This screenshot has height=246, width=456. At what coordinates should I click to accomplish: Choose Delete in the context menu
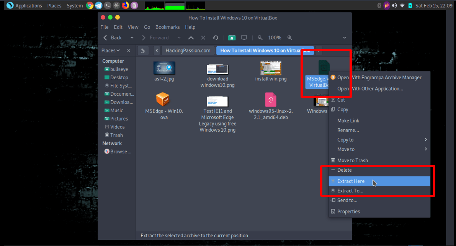tap(379, 170)
